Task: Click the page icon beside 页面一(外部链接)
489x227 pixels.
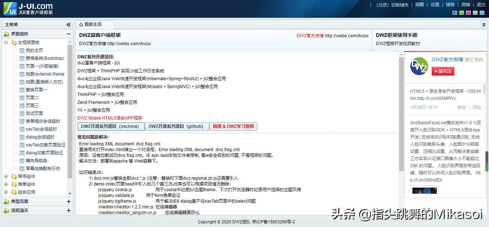Action: click(x=22, y=66)
